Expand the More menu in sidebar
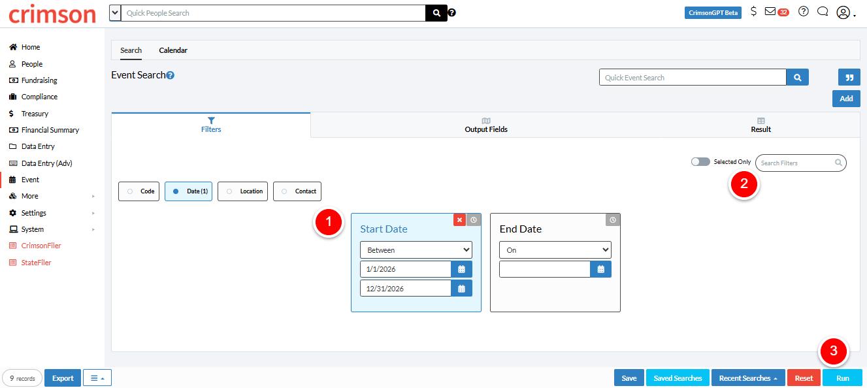The width and height of the screenshot is (867, 388). [x=52, y=196]
